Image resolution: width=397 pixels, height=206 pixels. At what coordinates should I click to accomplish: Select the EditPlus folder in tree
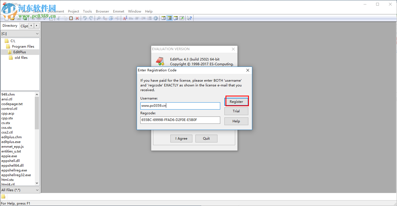coord(17,52)
